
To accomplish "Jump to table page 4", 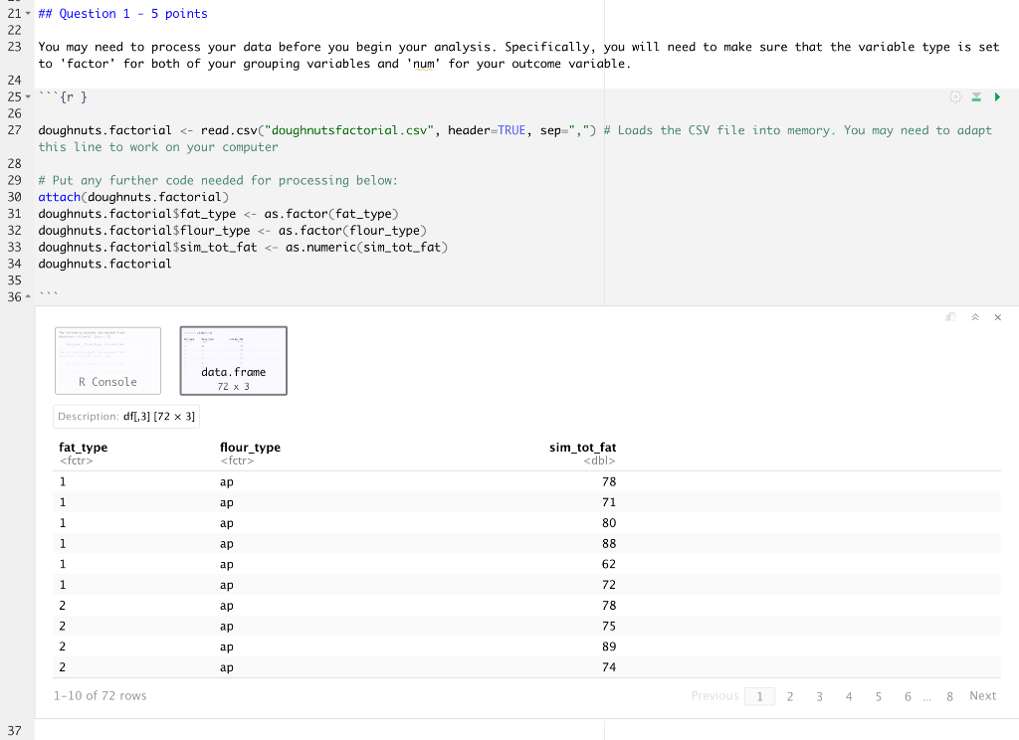I will [849, 696].
